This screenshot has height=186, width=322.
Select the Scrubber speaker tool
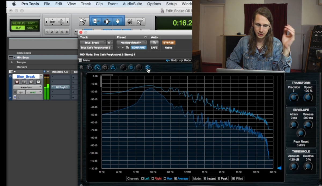tap(130, 22)
